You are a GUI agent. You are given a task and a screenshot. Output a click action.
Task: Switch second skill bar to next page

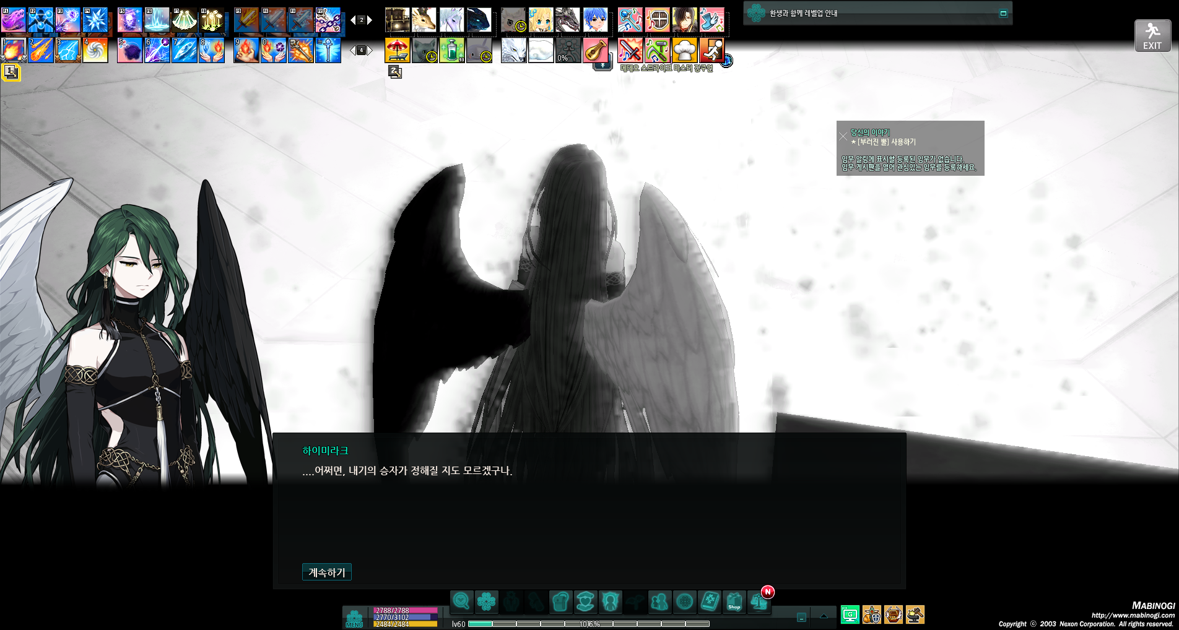click(x=370, y=50)
